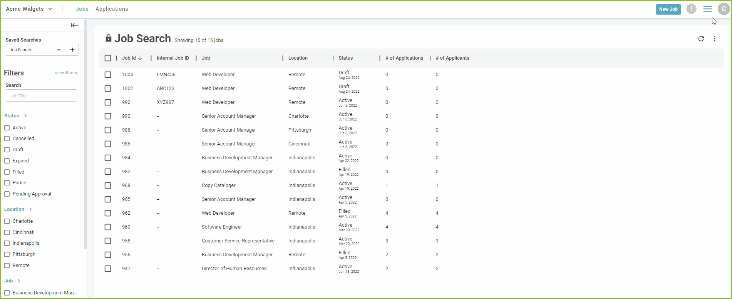Check the Active status filter
Image resolution: width=732 pixels, height=299 pixels.
click(7, 128)
